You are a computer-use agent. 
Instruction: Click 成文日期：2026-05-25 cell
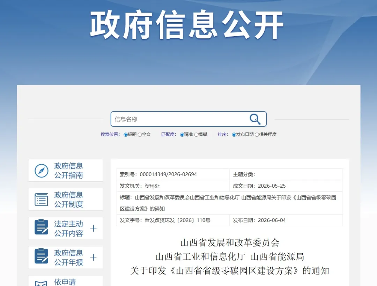click(x=286, y=186)
